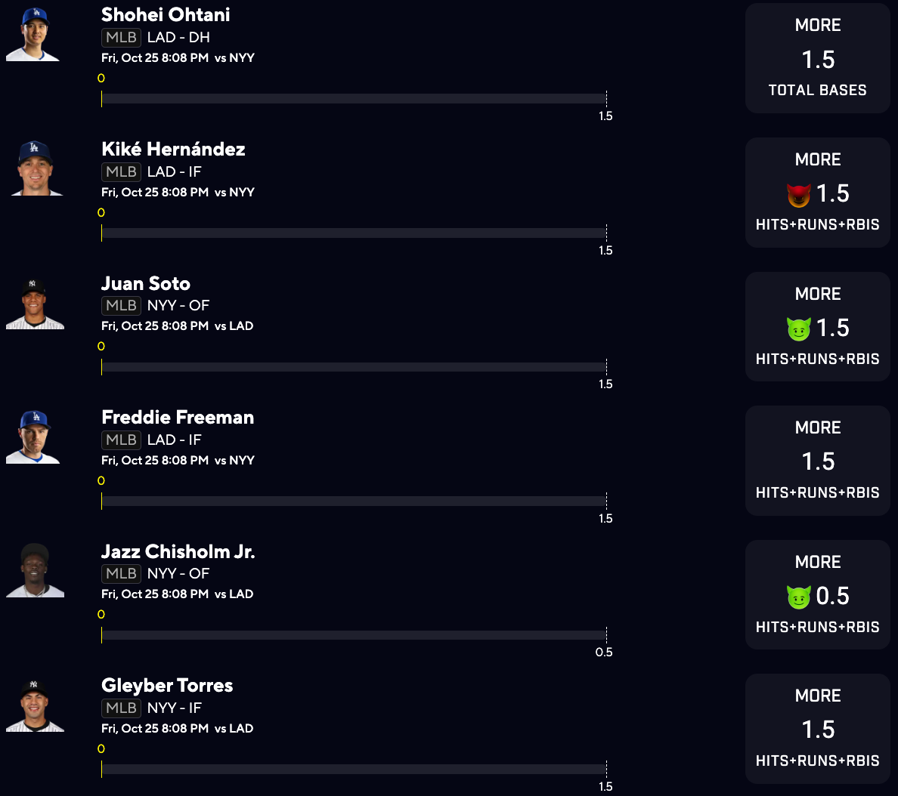The image size is (898, 796).
Task: Click the MLB badge under Shohei Ohtani
Action: point(121,37)
